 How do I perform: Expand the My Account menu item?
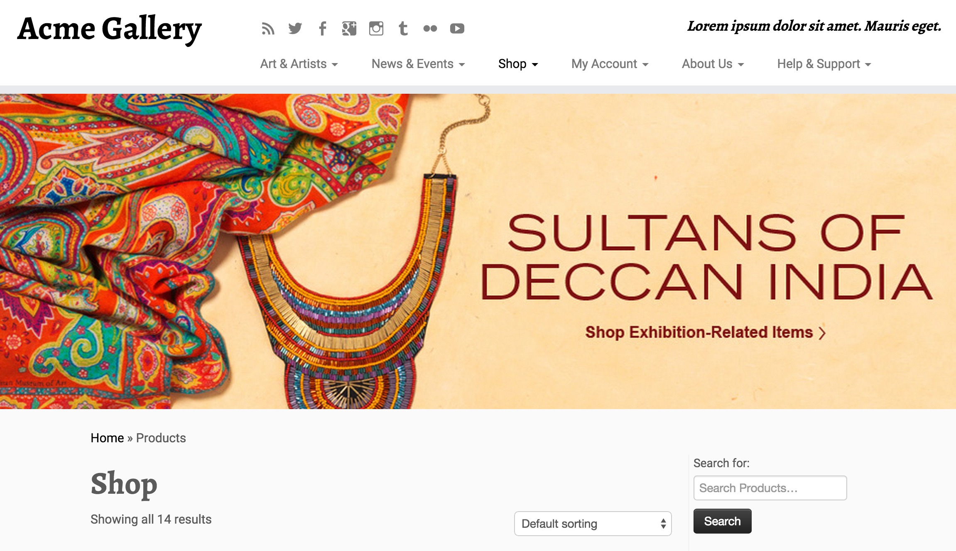click(610, 64)
